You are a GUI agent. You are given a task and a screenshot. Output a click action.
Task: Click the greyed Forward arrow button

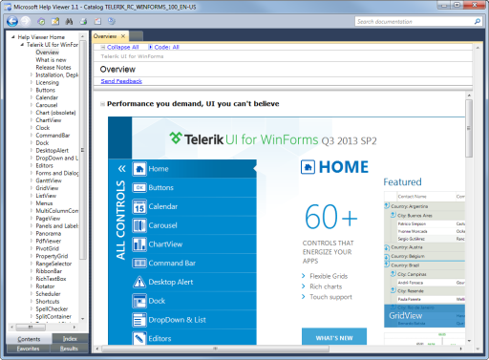[x=25, y=21]
